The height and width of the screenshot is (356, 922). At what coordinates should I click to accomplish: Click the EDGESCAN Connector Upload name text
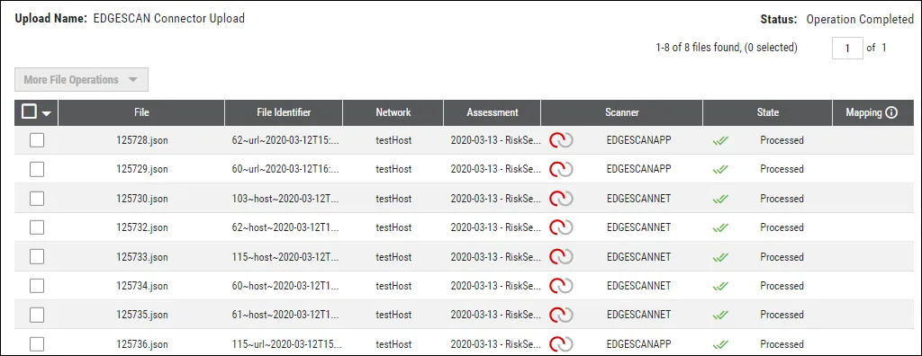click(168, 18)
